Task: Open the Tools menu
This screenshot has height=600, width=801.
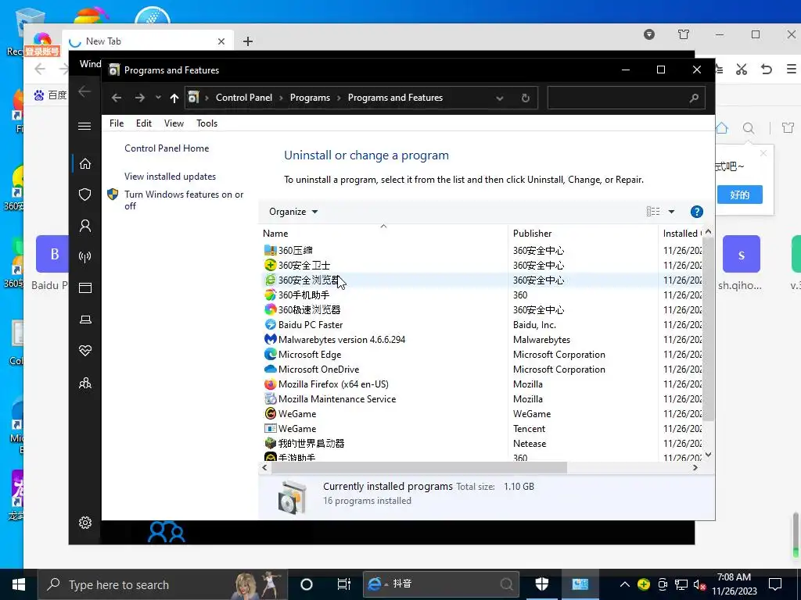Action: coord(207,123)
